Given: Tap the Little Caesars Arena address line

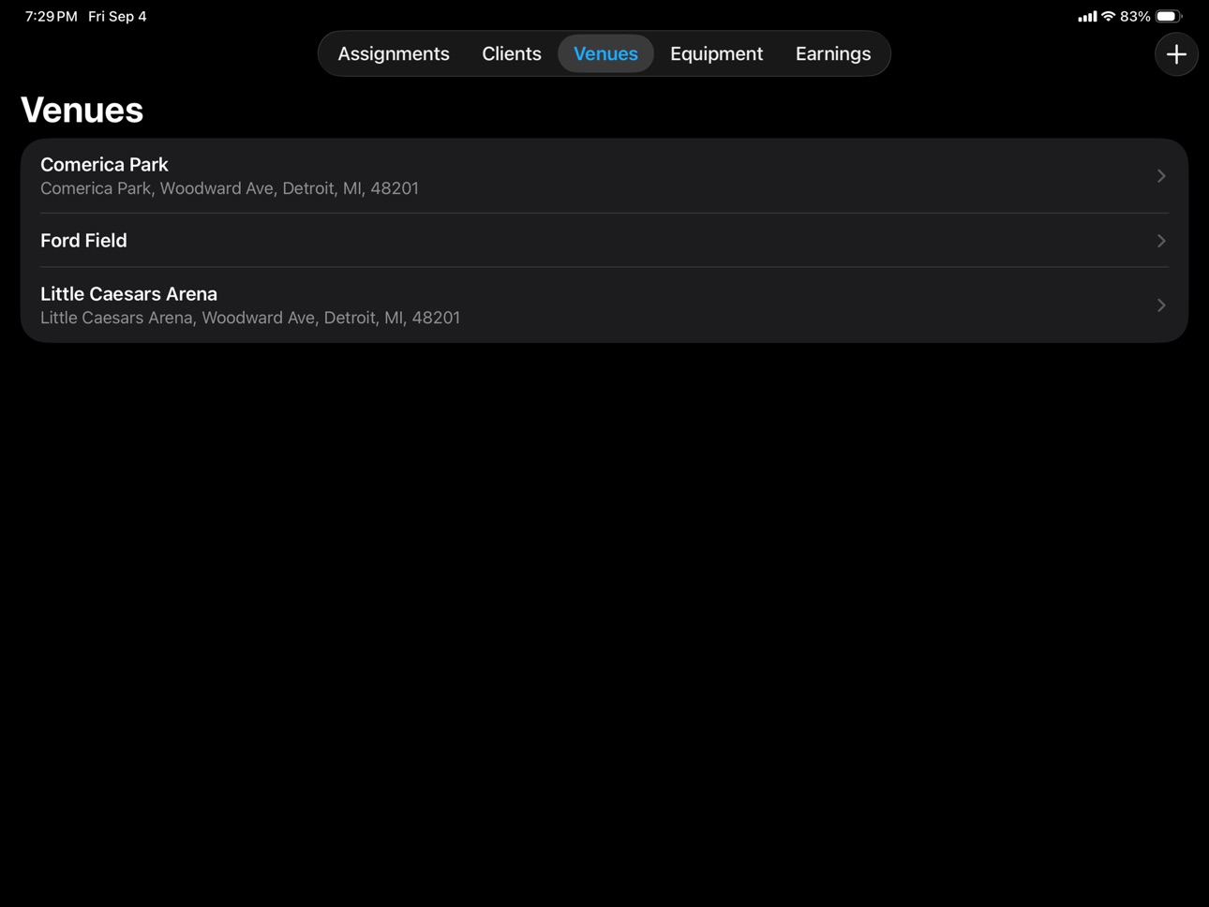Looking at the screenshot, I should point(250,318).
